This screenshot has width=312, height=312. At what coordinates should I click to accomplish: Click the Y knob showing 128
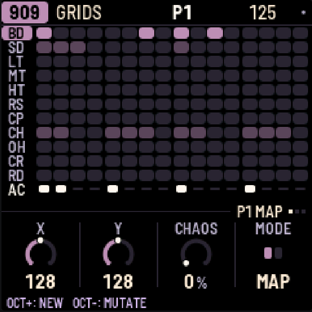(118, 252)
